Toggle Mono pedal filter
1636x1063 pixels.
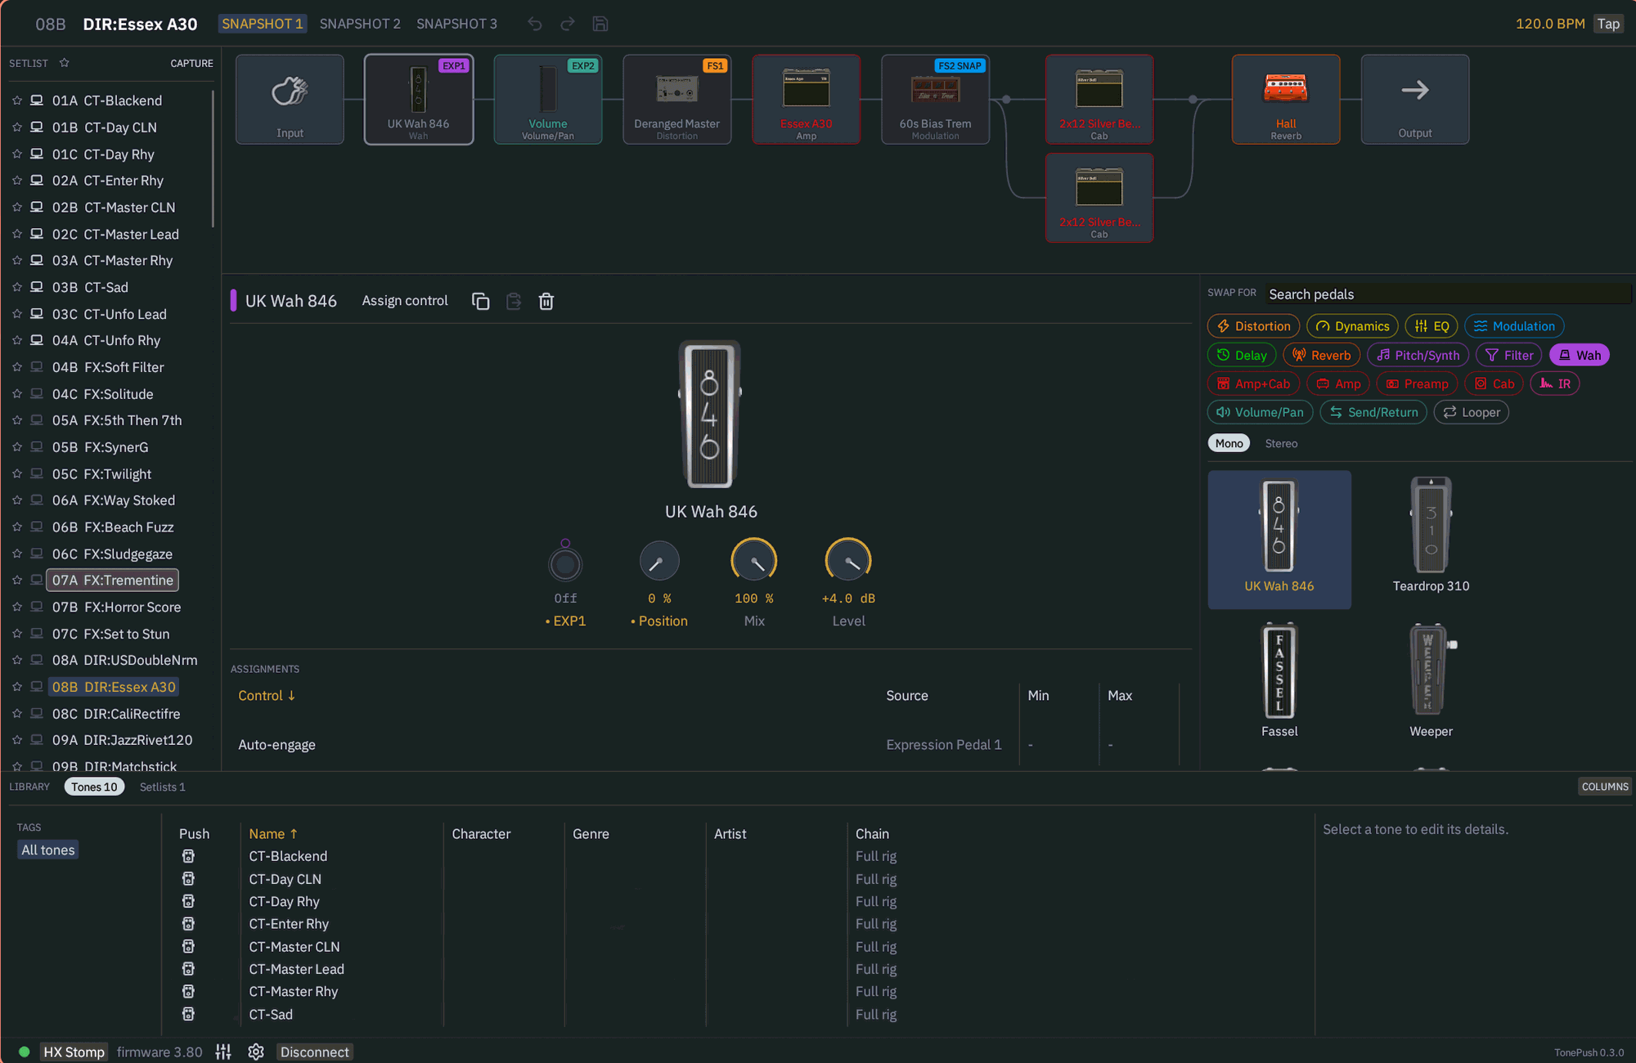click(1229, 443)
